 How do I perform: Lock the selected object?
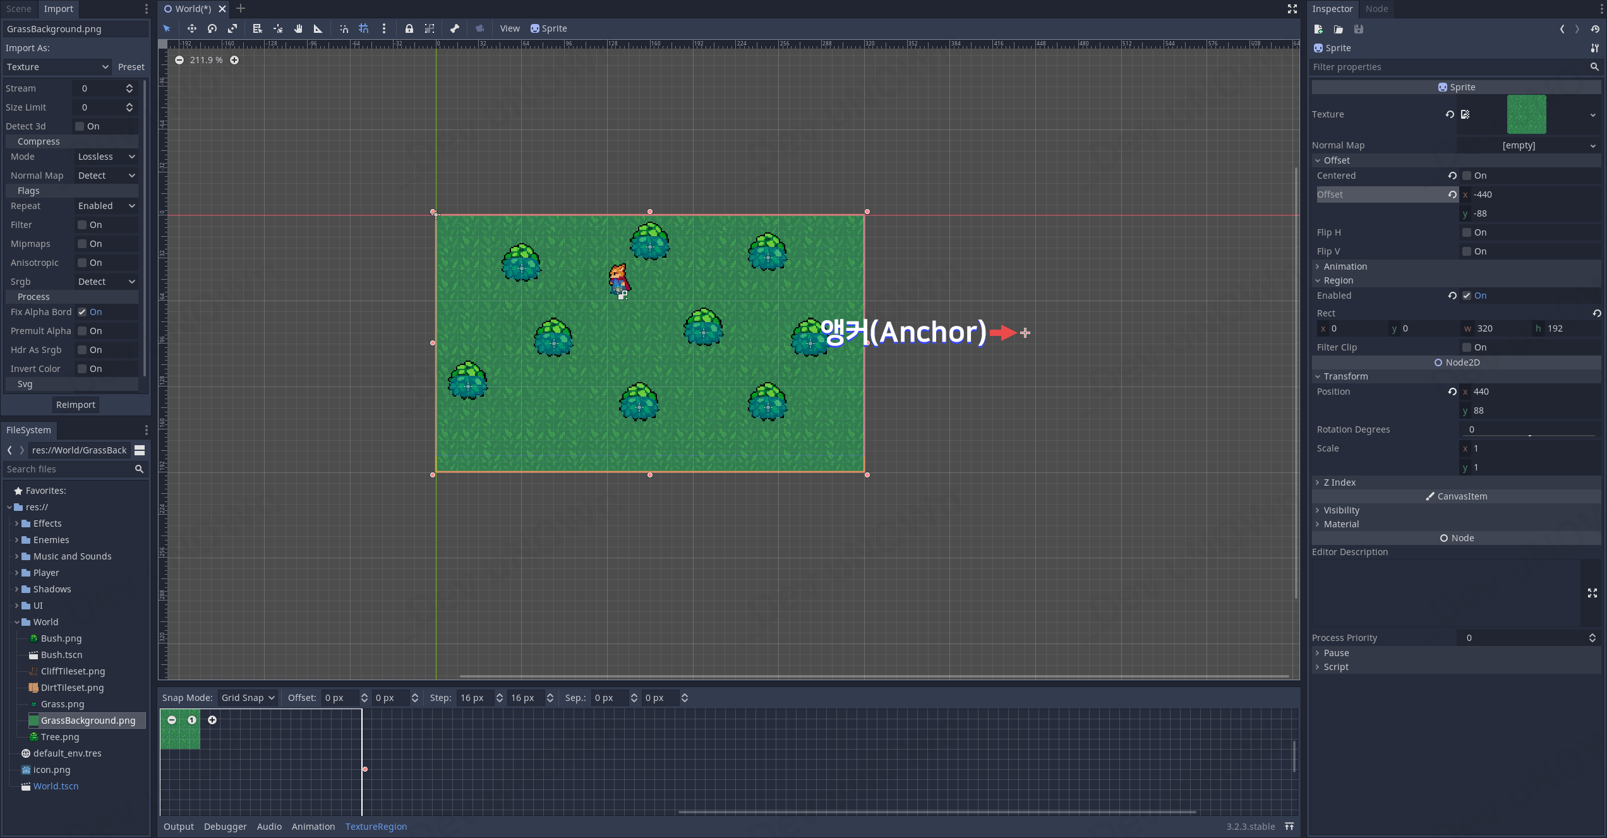coord(409,28)
